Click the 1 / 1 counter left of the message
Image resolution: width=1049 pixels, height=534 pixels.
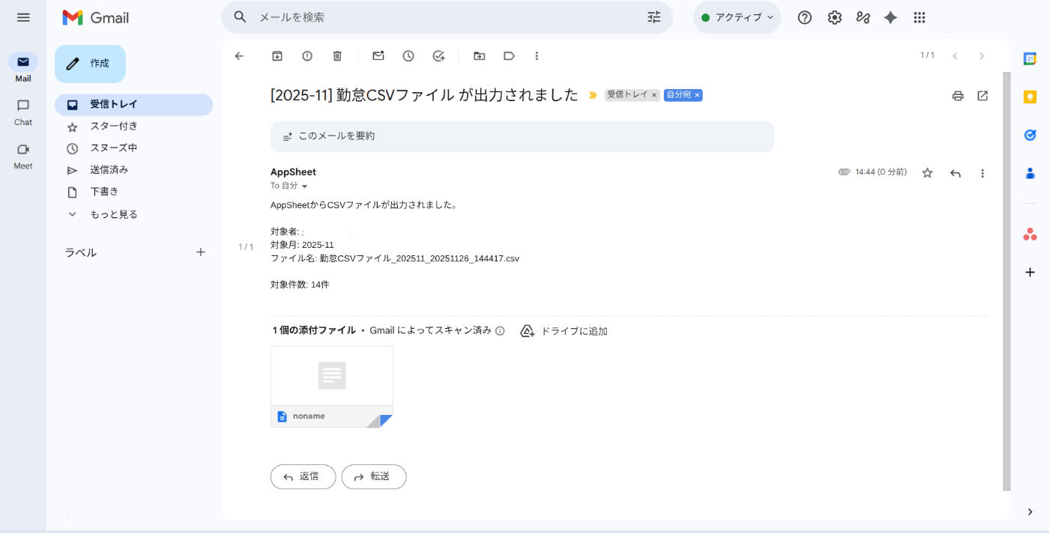246,247
